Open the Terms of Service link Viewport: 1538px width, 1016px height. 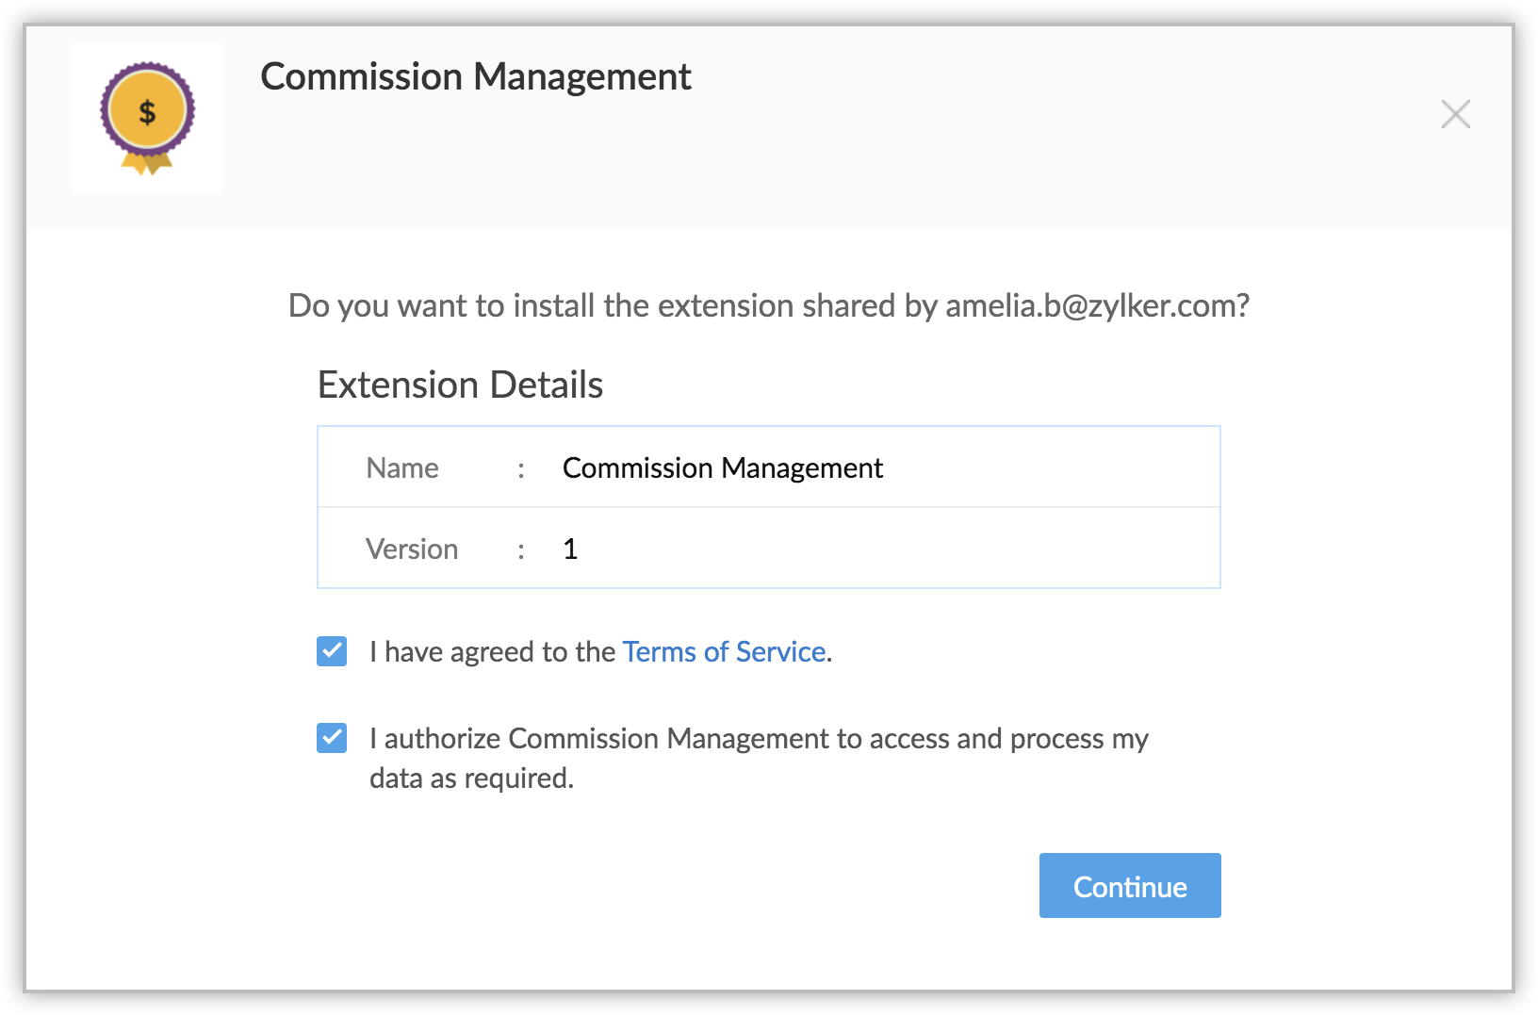(724, 651)
